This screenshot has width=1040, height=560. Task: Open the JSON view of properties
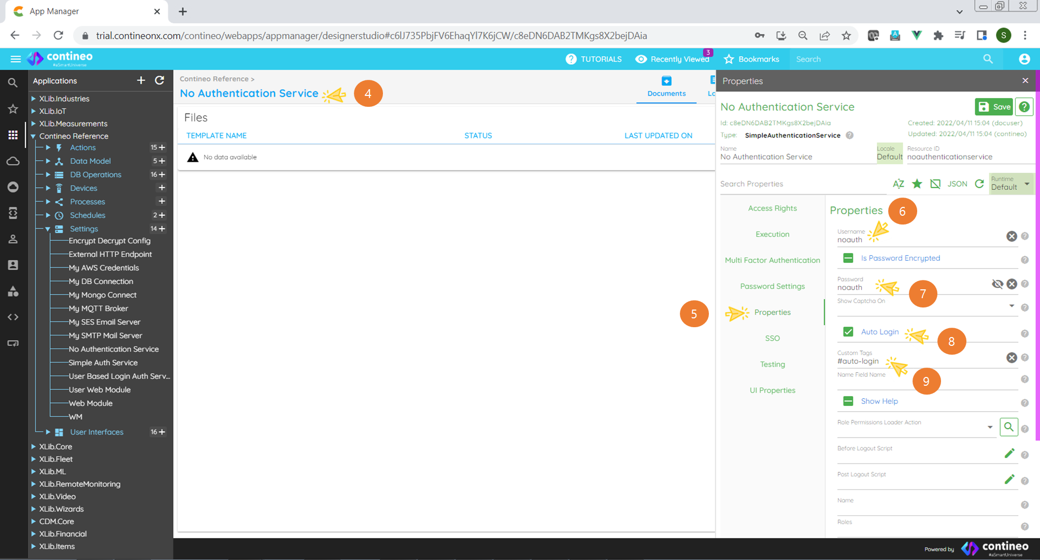(957, 184)
